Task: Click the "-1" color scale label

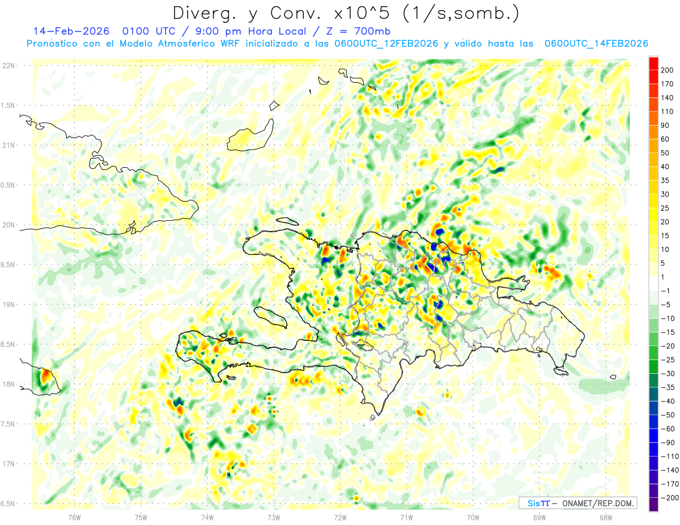Action: 666,291
